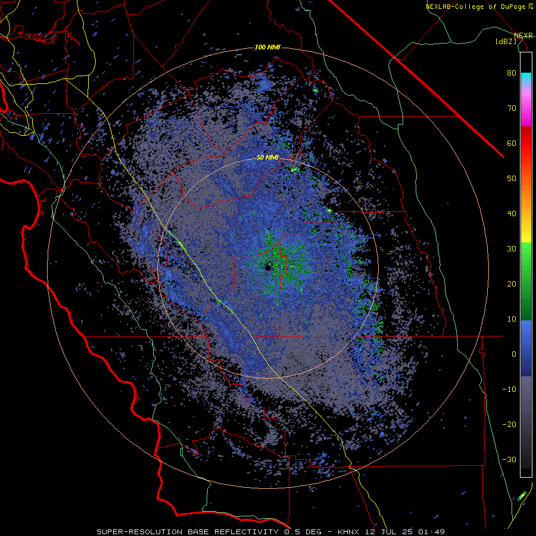Viewport: 536px width, 536px height.
Task: Click the 30 dBZ value on the scale
Action: click(x=512, y=249)
